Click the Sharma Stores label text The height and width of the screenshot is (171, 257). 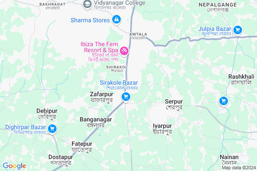pyautogui.click(x=90, y=20)
